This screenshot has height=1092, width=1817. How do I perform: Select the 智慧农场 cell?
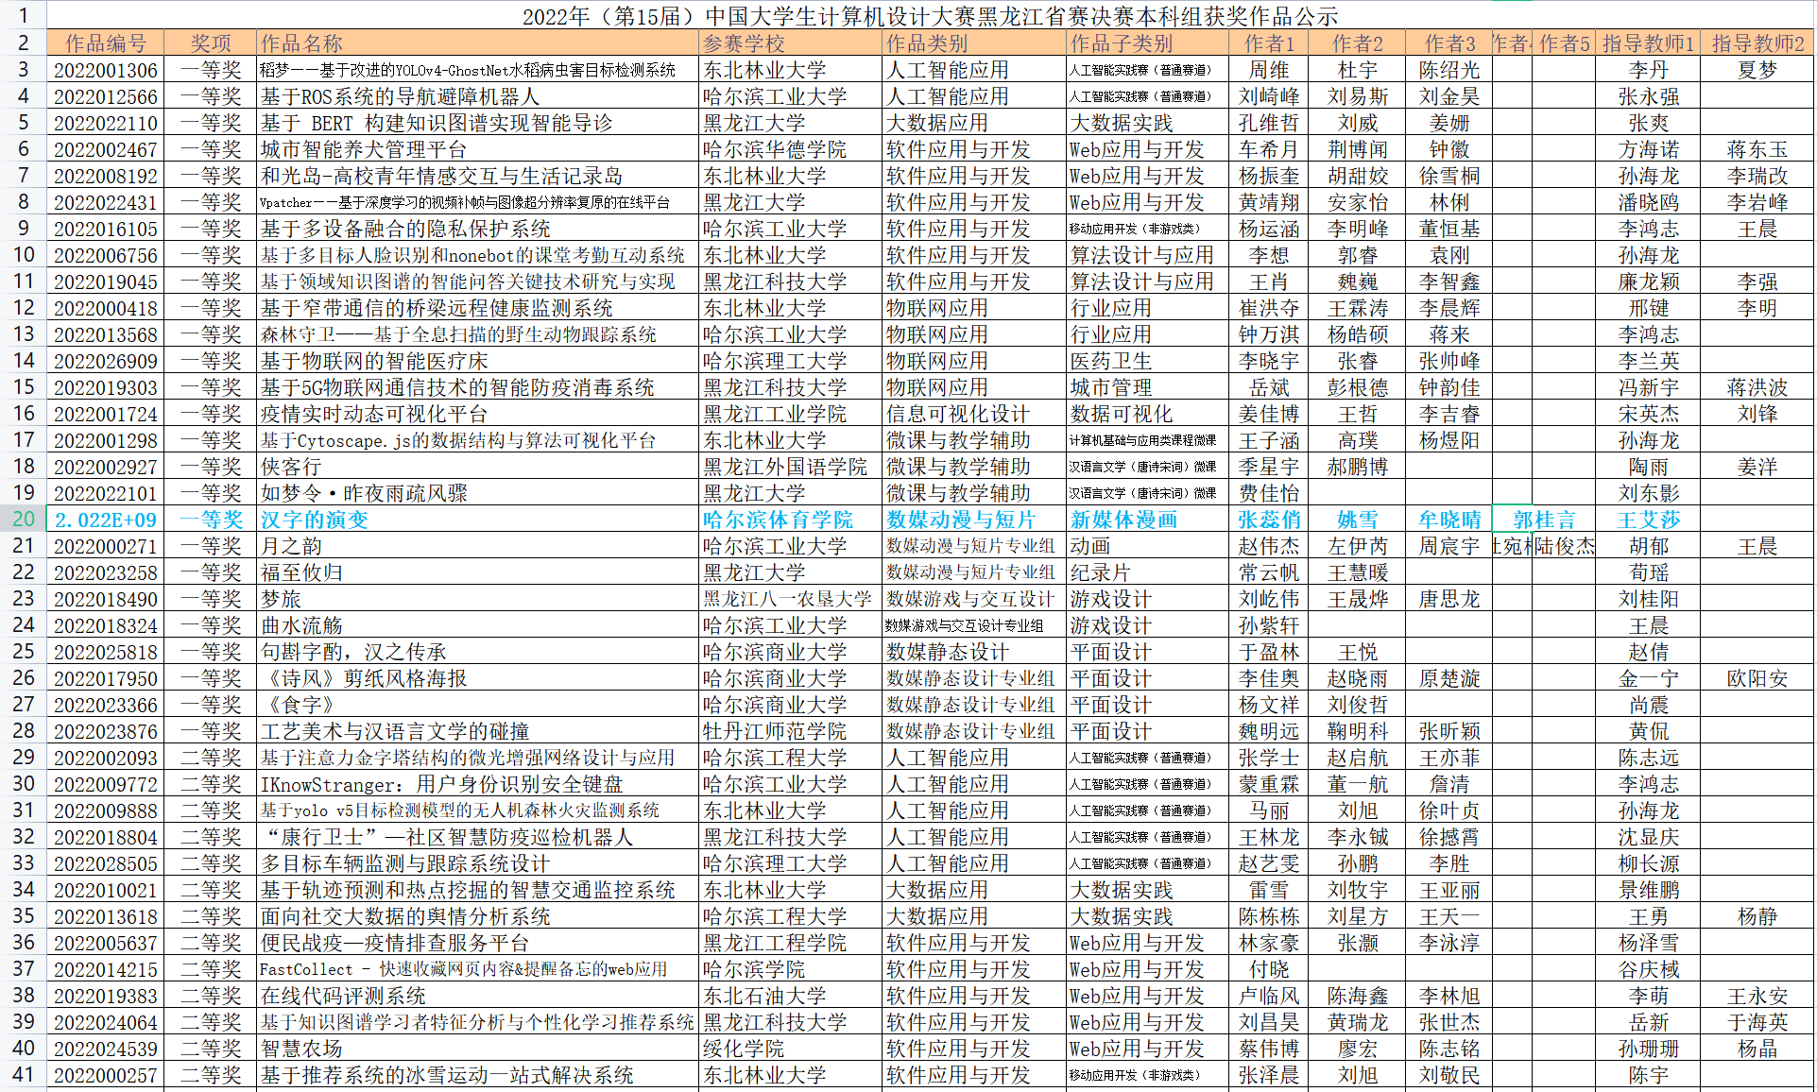click(x=301, y=1049)
